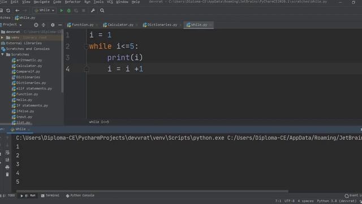
Task: Open the Code menu
Action: pos(57,2)
